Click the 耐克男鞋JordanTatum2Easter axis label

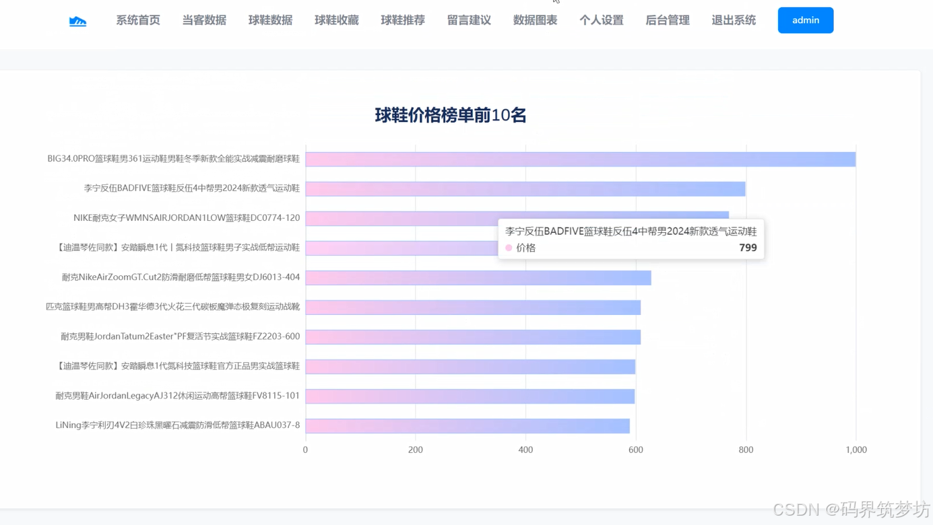click(181, 337)
